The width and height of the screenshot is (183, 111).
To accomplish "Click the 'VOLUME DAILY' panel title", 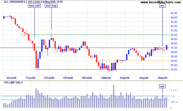I will (13, 83).
